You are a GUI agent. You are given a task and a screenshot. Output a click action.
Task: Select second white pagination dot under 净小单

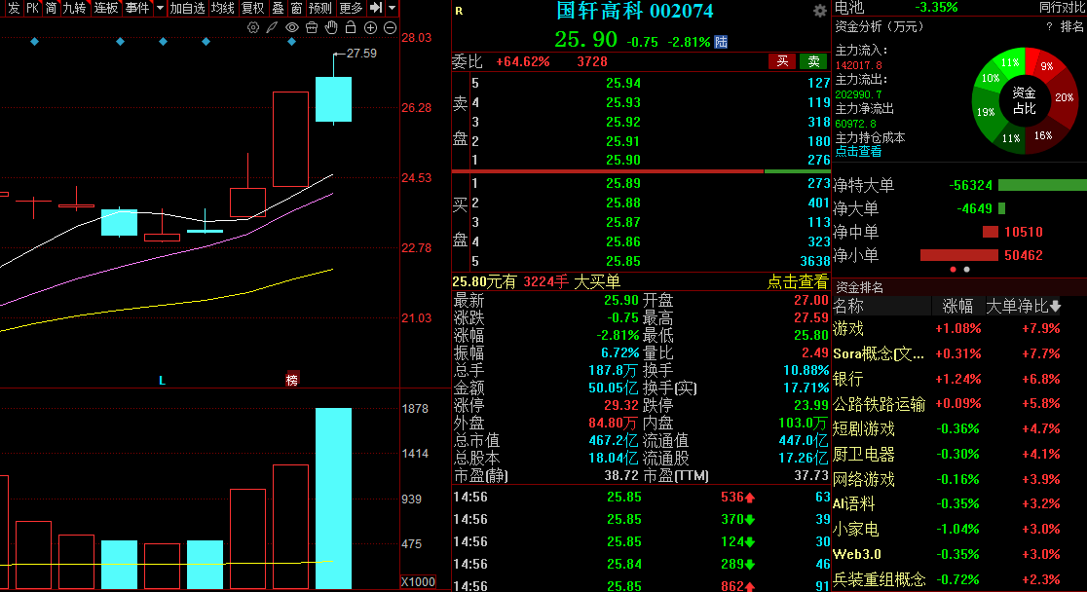[967, 269]
